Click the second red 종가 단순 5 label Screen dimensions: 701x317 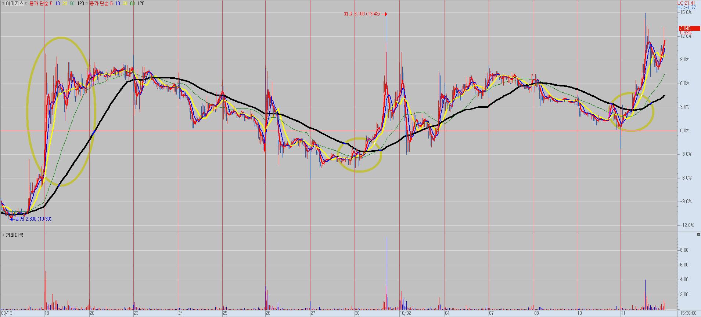pyautogui.click(x=101, y=3)
